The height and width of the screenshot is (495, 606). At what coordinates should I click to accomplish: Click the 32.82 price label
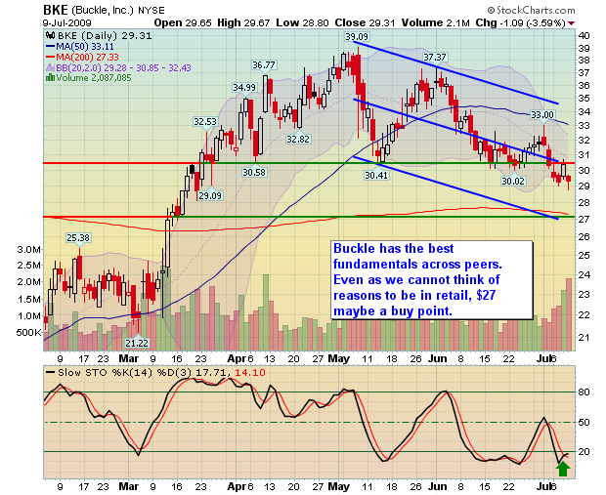tap(298, 139)
